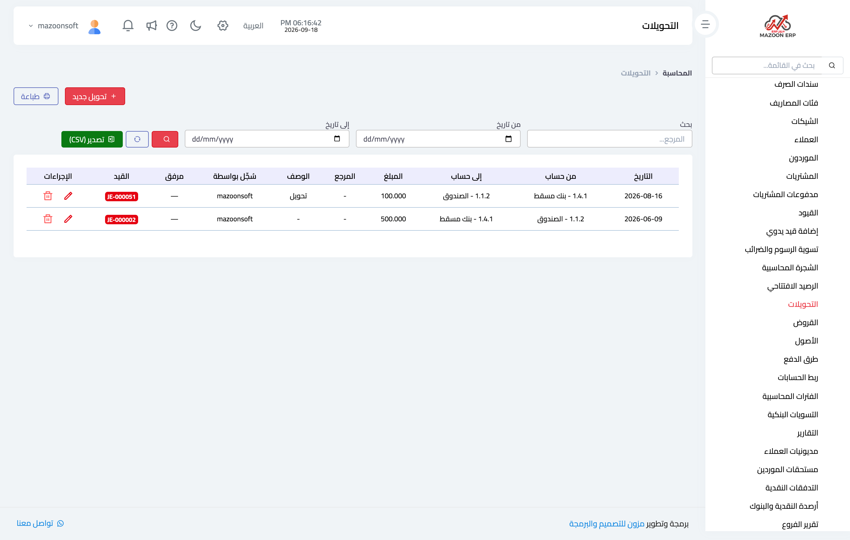
Task: Edit the JE-000002 transfer row
Action: point(68,219)
